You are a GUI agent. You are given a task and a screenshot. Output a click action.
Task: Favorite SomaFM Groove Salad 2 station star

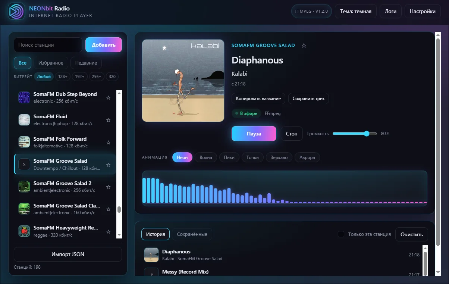[108, 187]
